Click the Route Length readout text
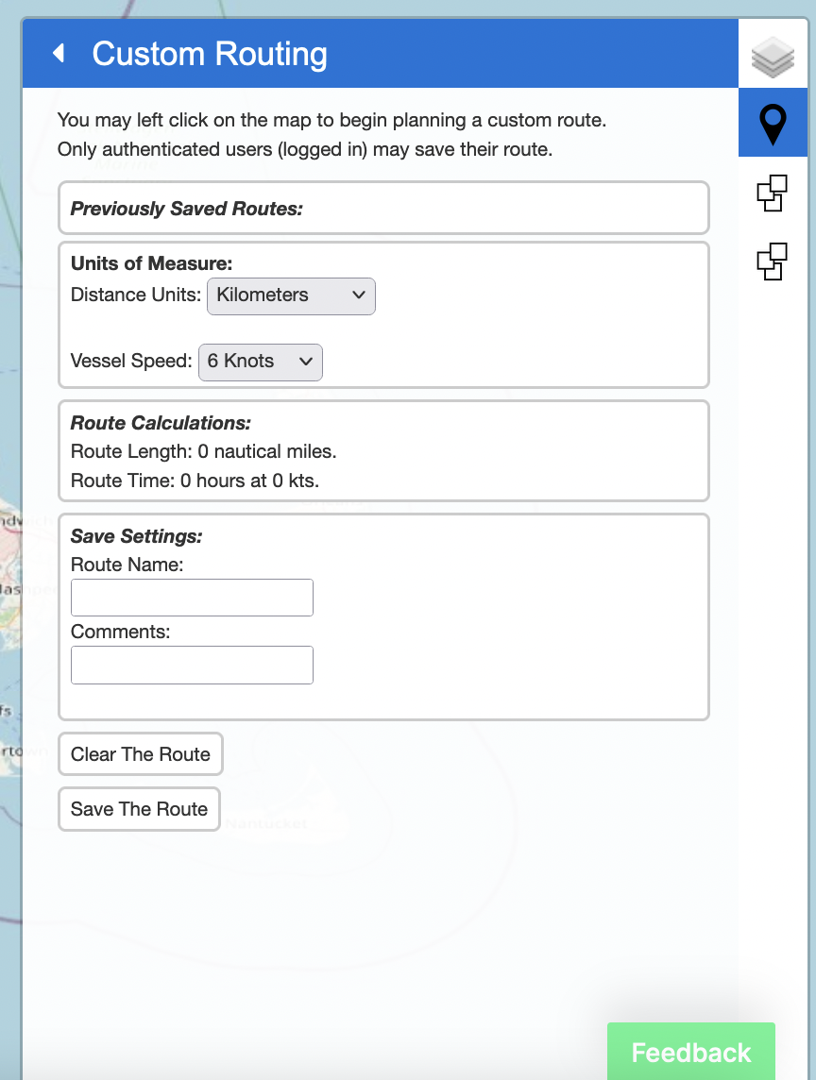 203,452
